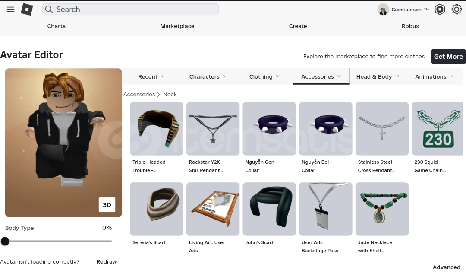Select the Serena's Scarf thumbnail
The image size is (466, 280).
click(156, 209)
